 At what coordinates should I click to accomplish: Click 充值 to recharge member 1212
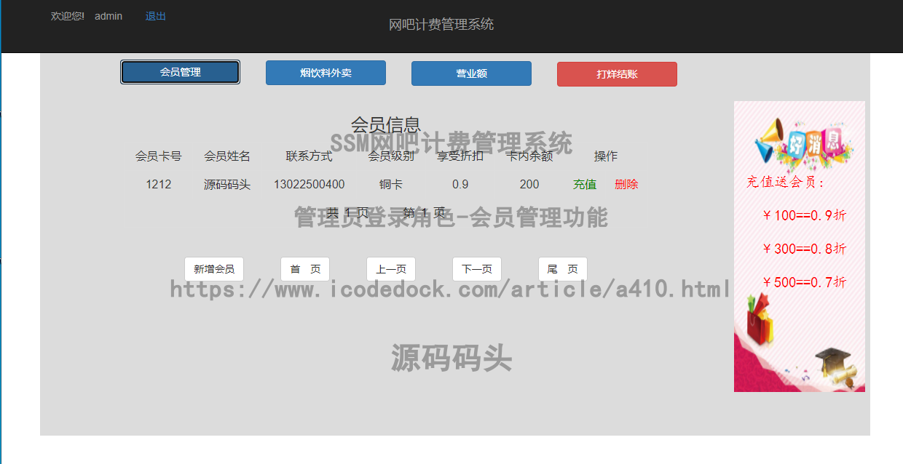[585, 184]
